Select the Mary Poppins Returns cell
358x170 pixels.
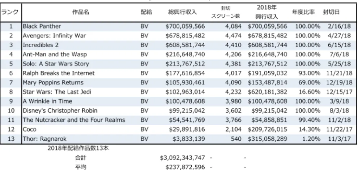pyautogui.click(x=53, y=83)
